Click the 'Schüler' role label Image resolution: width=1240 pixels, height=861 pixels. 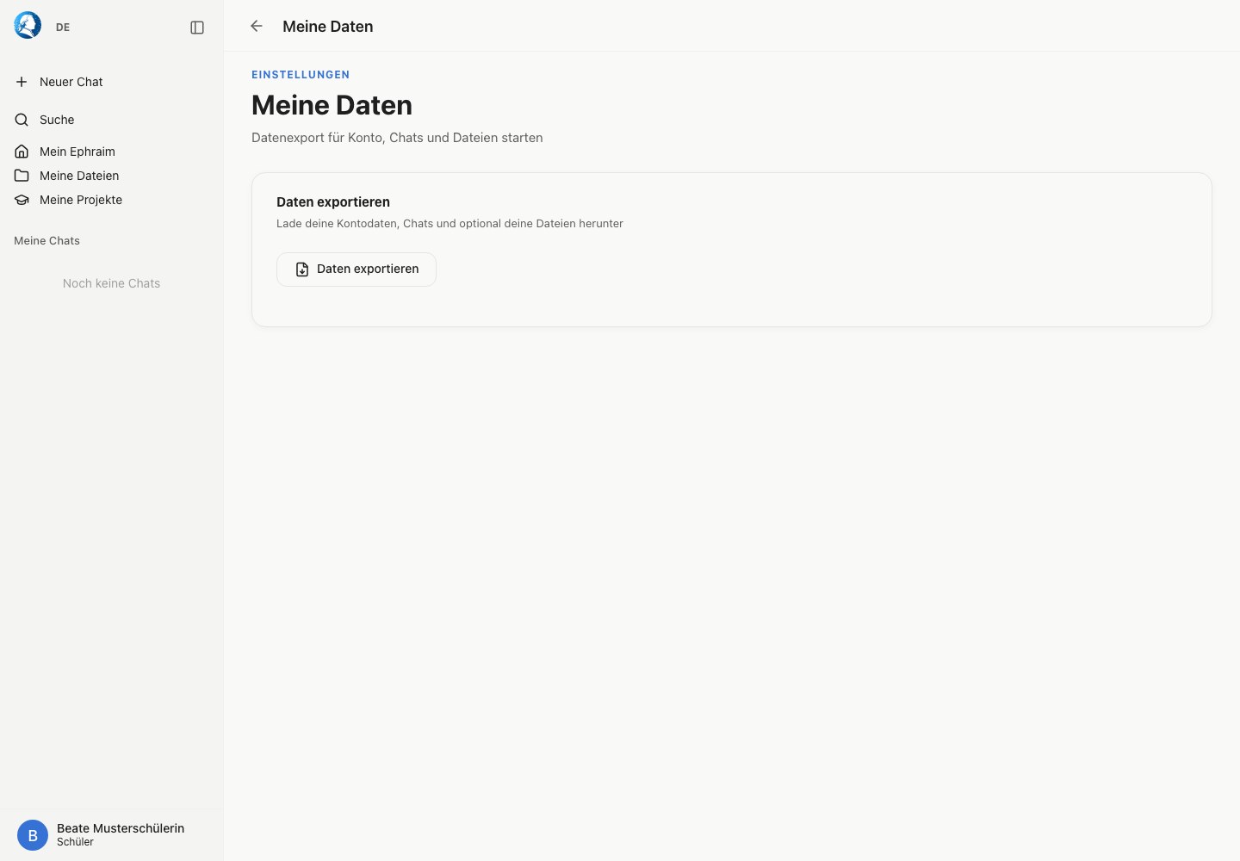[x=75, y=842]
